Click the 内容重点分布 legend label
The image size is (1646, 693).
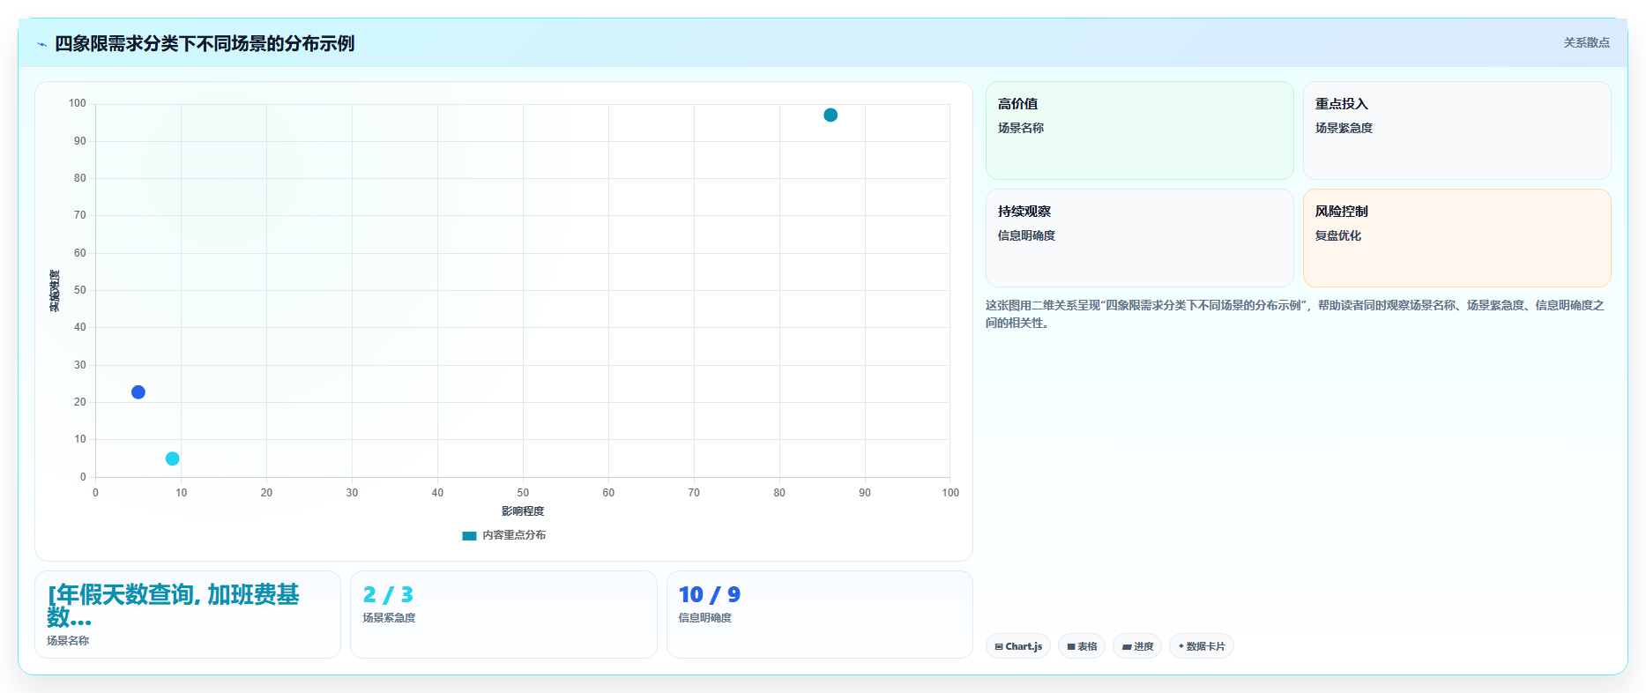tap(514, 535)
